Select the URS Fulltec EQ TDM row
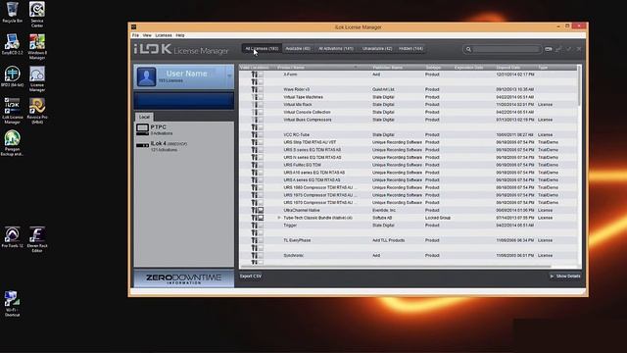627x353 pixels. [409, 165]
